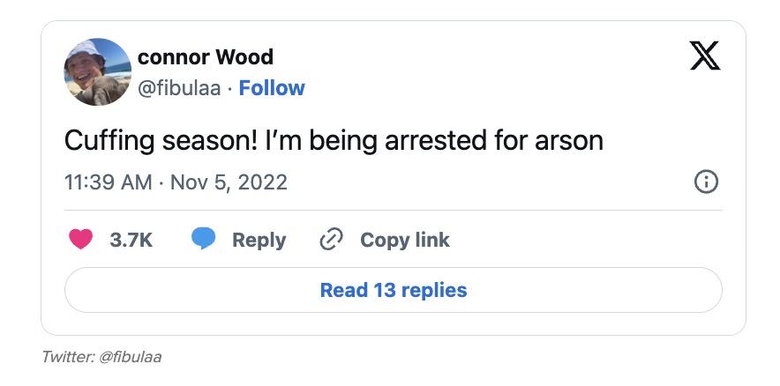Open connor Wood's profile picture
Viewport: 780px width, 386px height.
click(x=98, y=72)
